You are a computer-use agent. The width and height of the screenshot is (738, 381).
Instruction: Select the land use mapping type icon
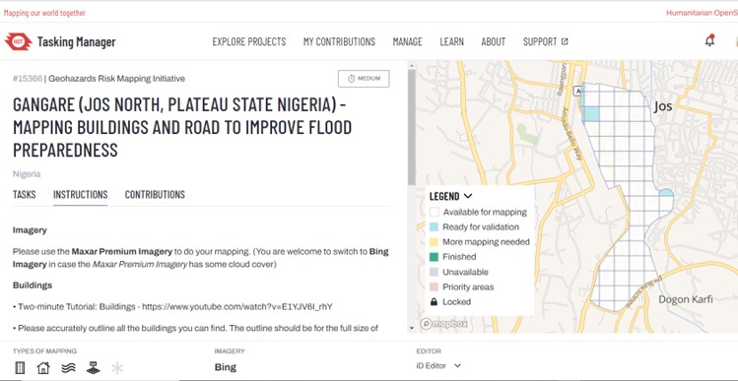[94, 368]
